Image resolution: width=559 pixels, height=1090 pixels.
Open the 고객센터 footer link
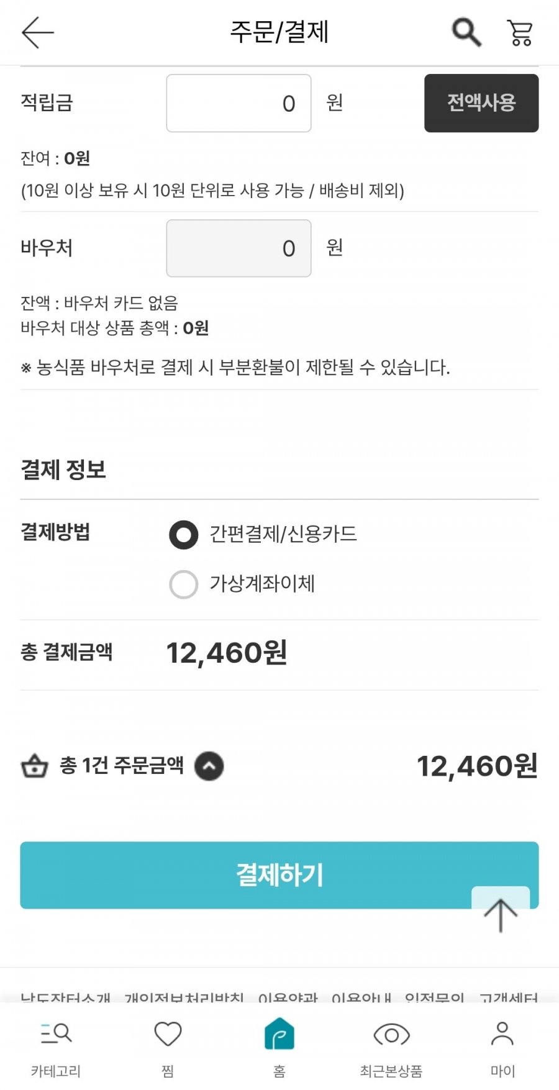[508, 997]
